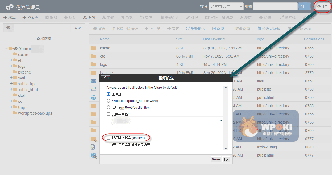Open the 文件根目錄 domain dropdown

168,121
